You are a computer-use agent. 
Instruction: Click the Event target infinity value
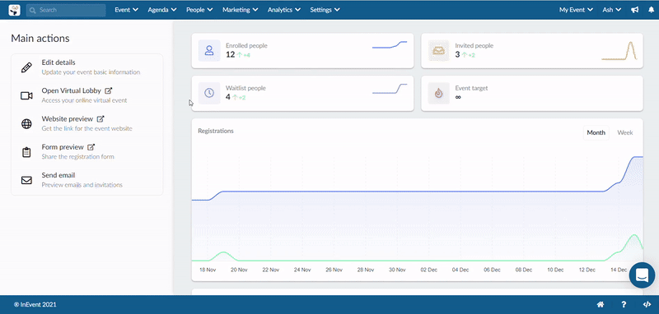pos(458,97)
